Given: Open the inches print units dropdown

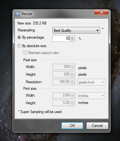Looking at the screenshot, I should (91, 95).
